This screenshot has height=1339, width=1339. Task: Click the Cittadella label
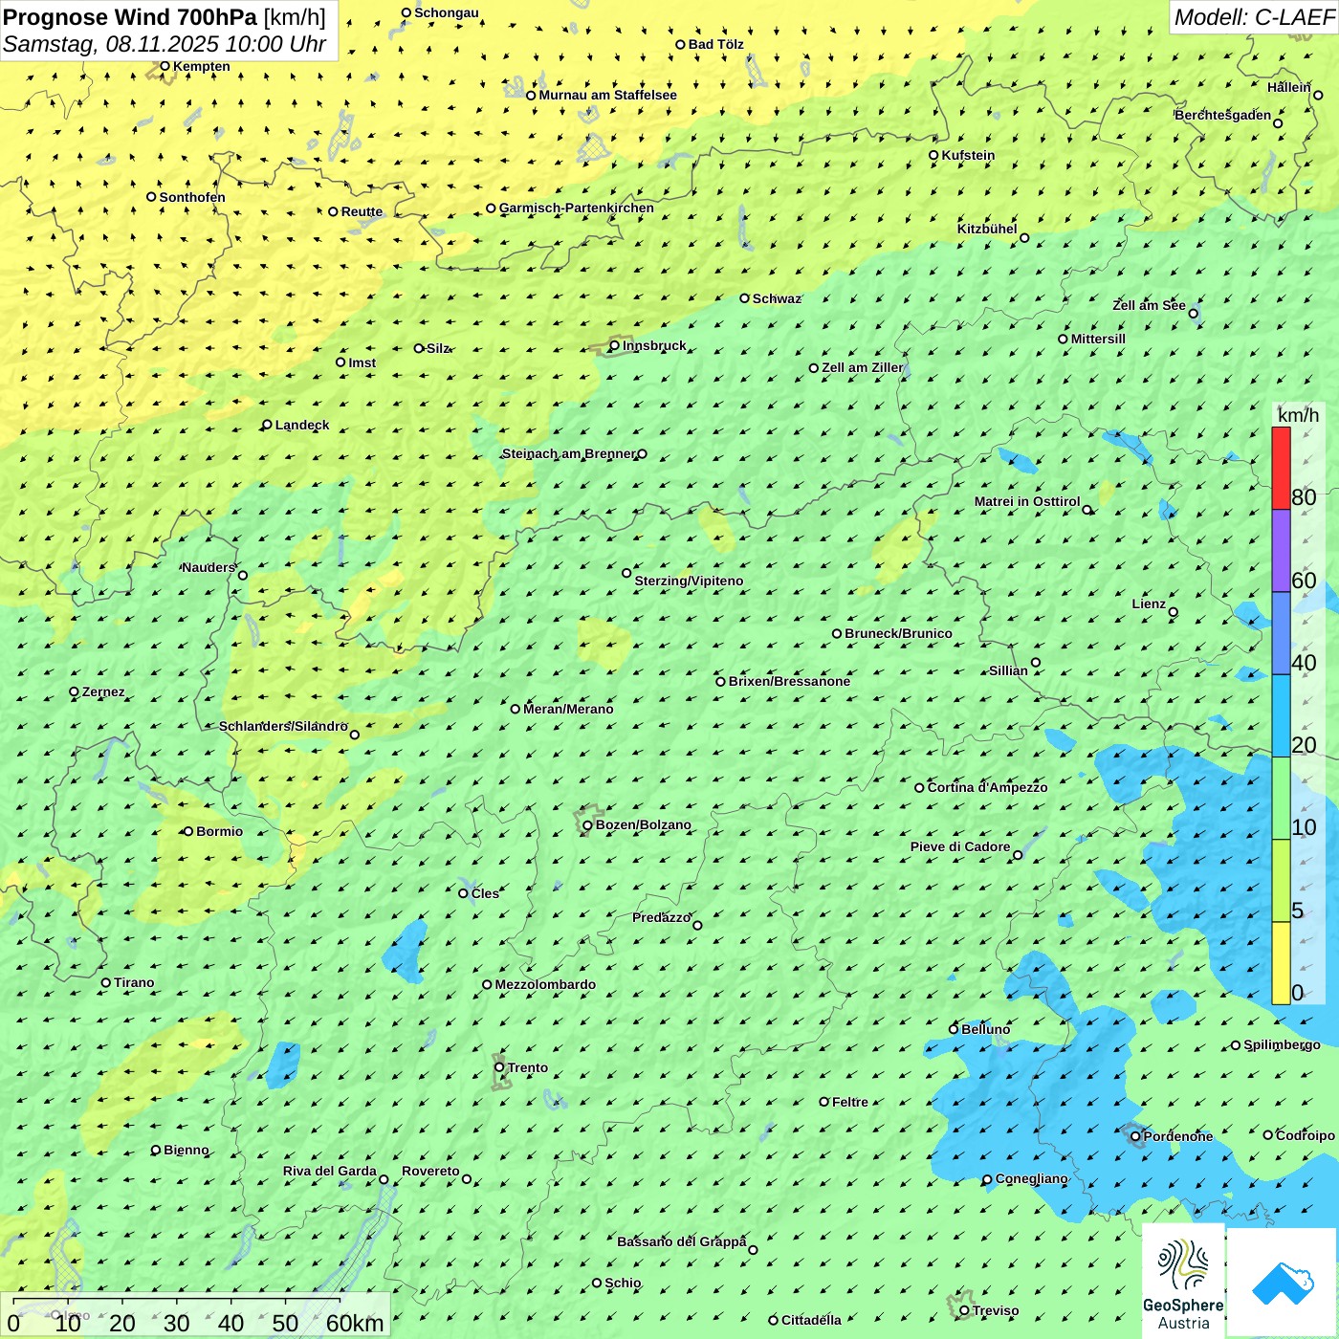pos(811,1320)
